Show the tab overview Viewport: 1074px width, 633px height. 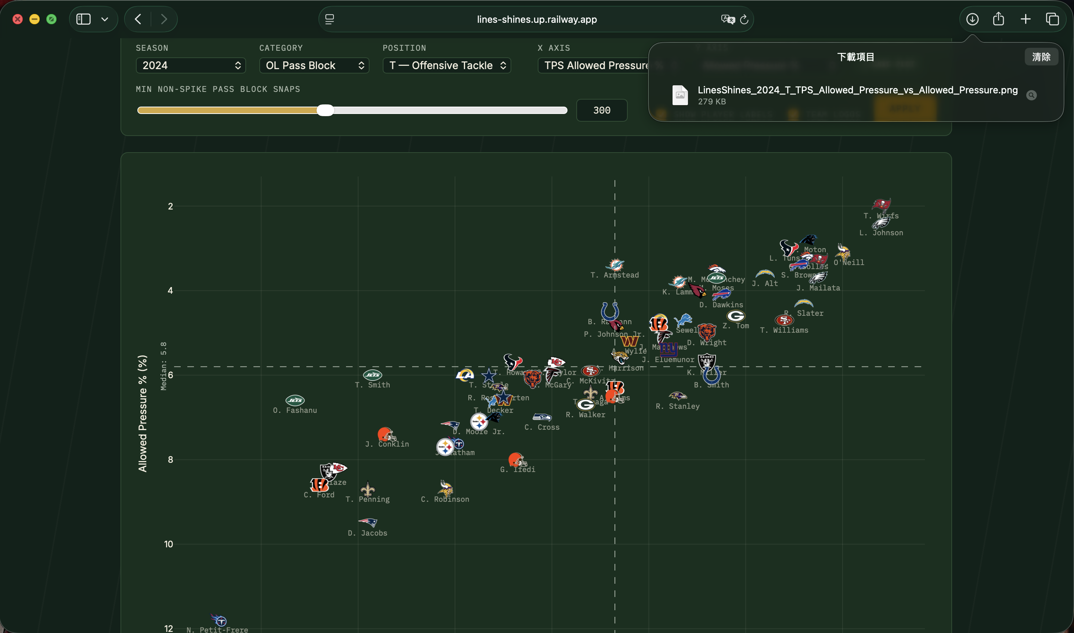tap(1052, 19)
